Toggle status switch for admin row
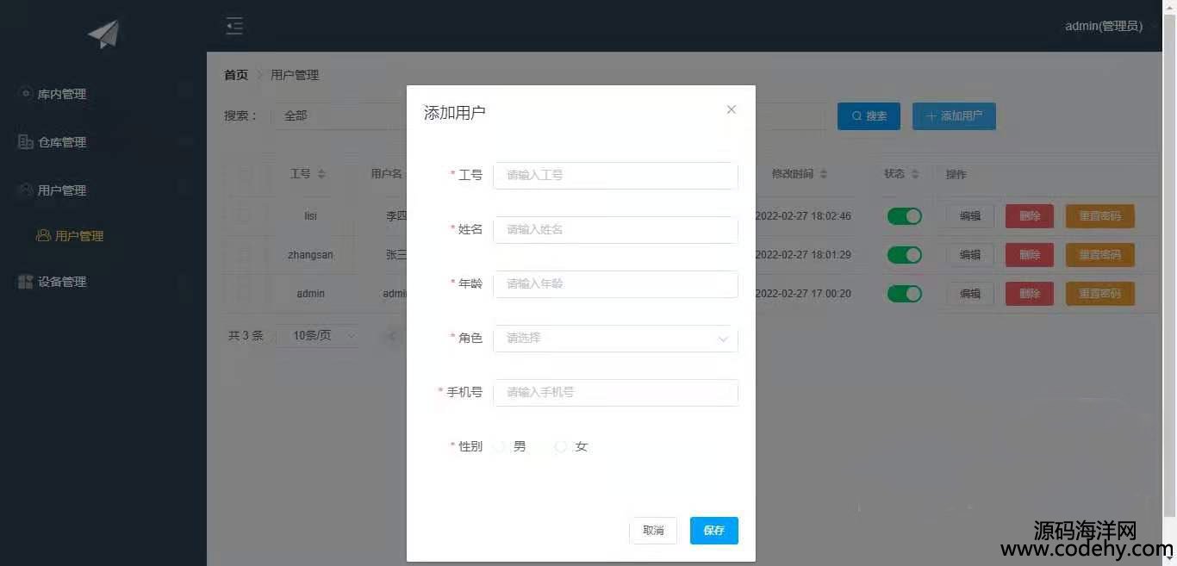Screen dimensions: 1177x566 pos(905,294)
